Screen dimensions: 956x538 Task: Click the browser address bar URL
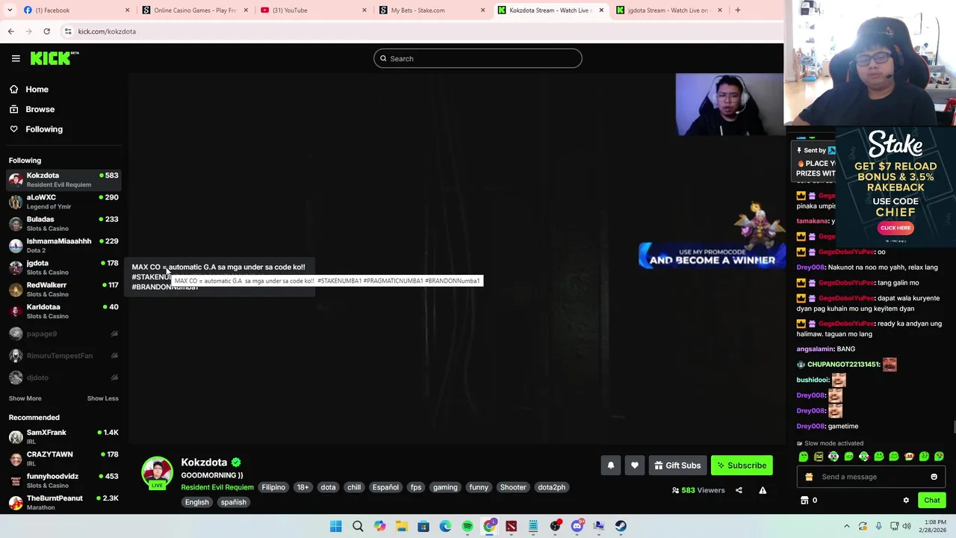pyautogui.click(x=107, y=31)
